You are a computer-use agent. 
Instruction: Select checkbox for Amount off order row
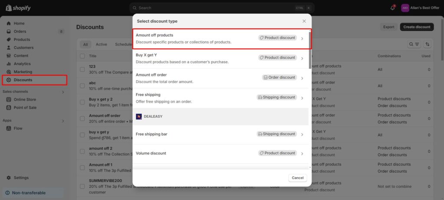pyautogui.click(x=82, y=119)
